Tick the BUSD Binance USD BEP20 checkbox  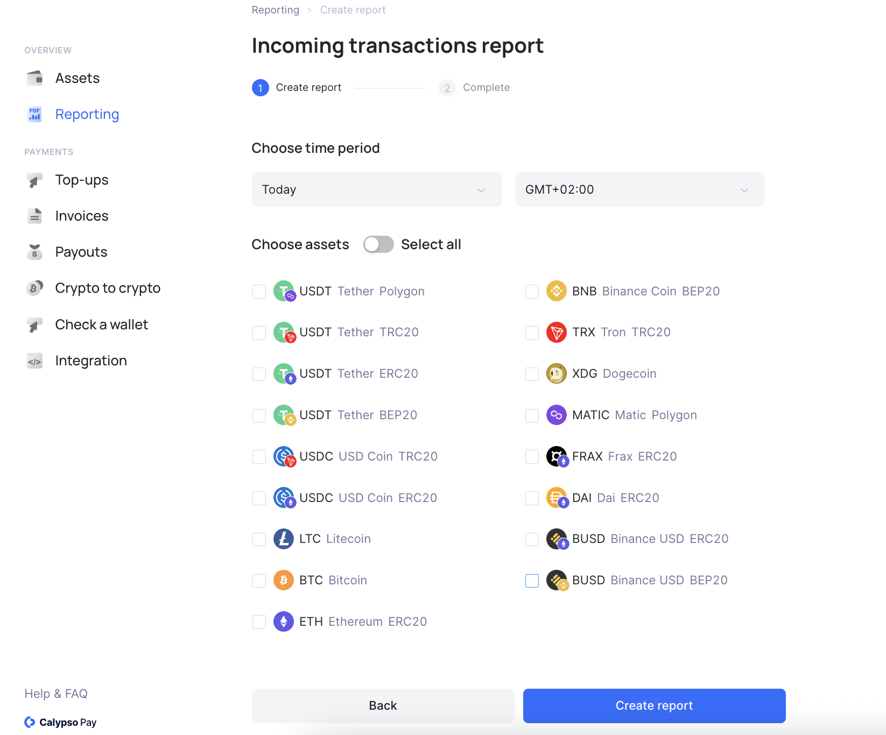pos(532,581)
